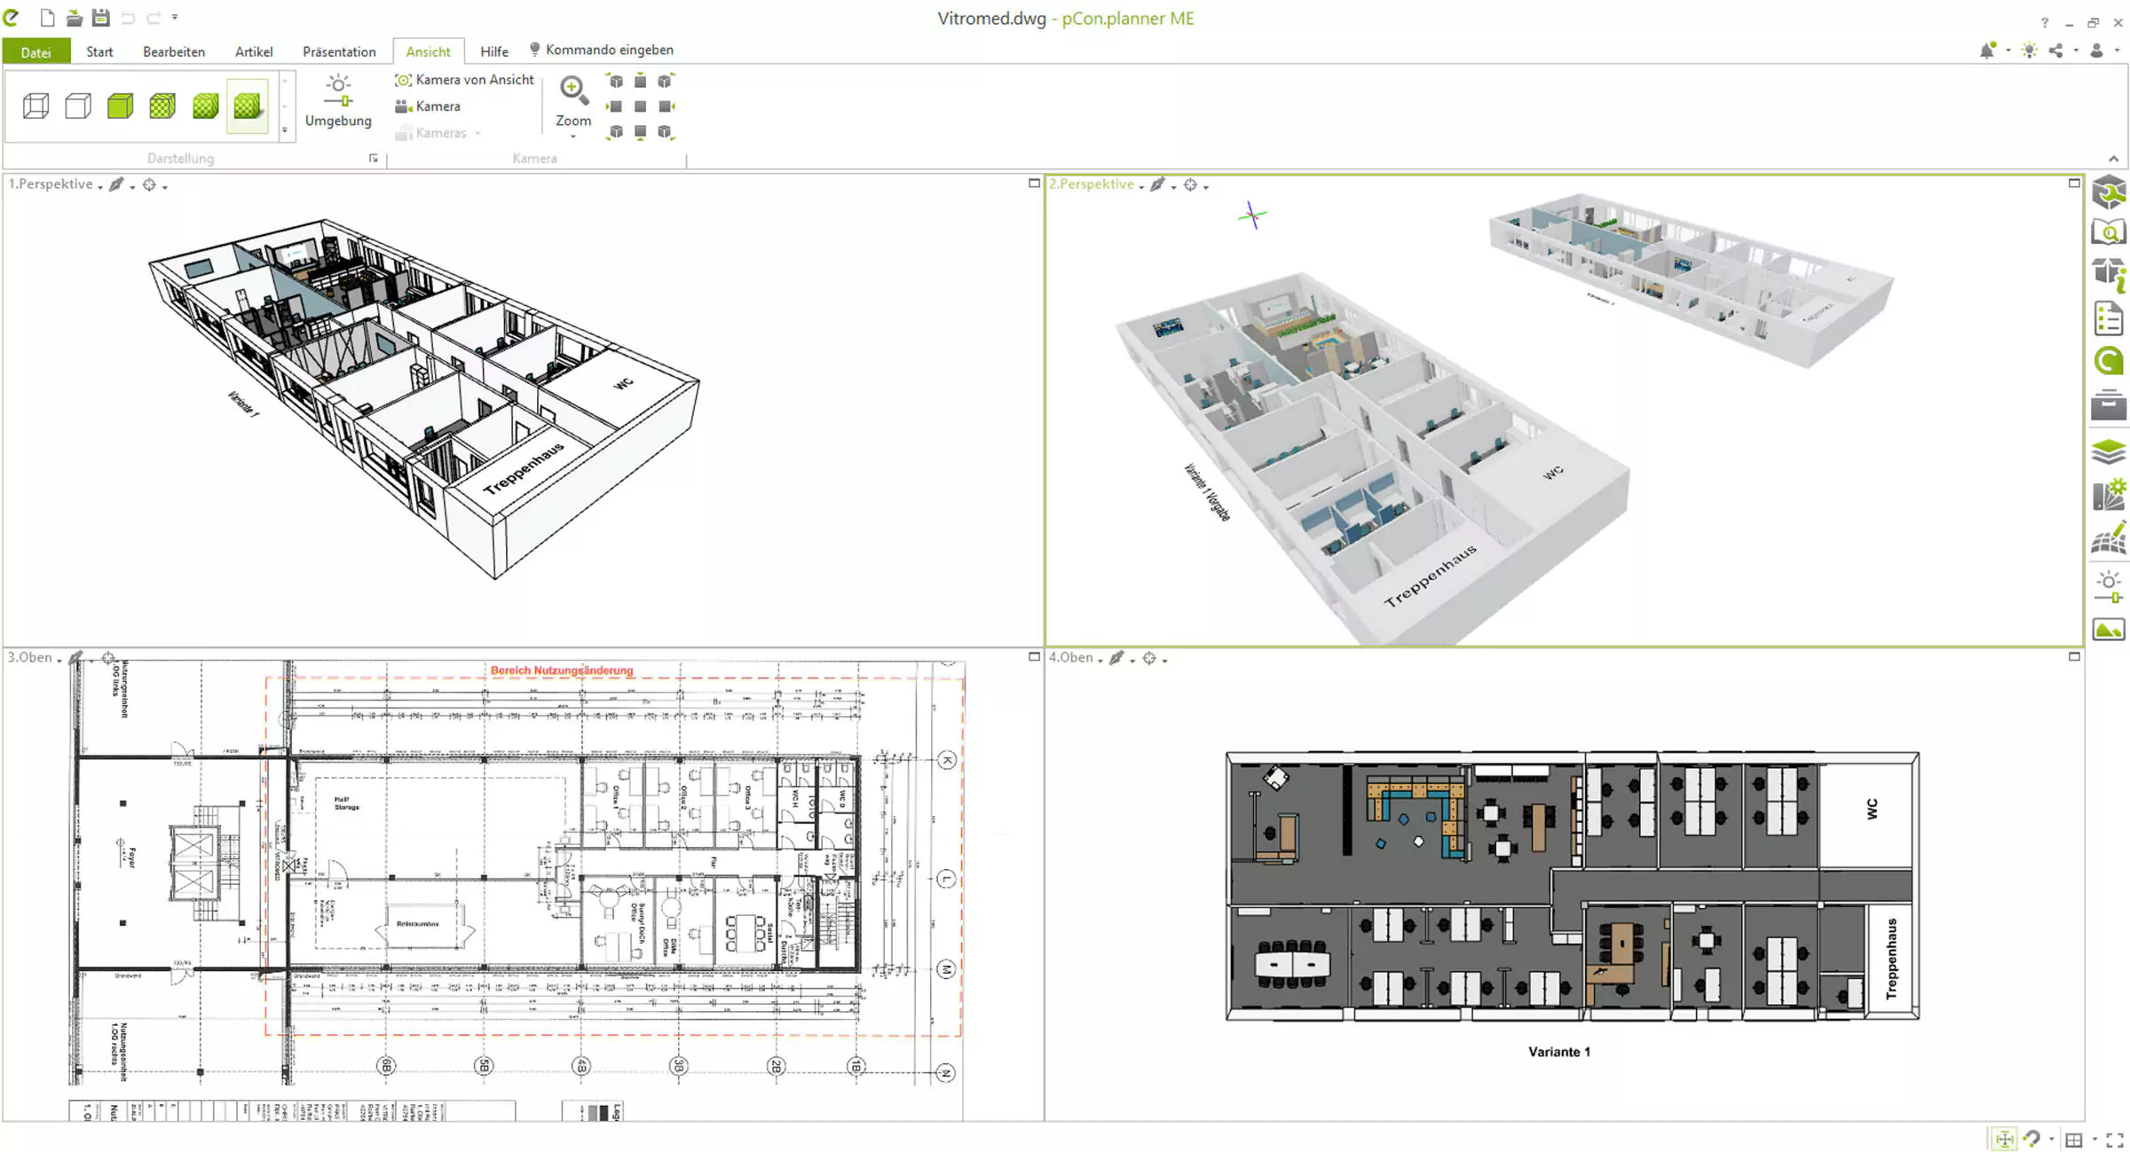Viewport: 2130px width, 1152px height.
Task: Open the catalog search book icon
Action: (2109, 233)
